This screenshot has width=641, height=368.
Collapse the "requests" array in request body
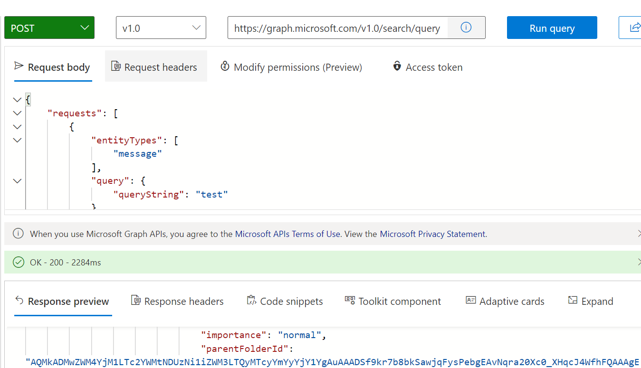[18, 113]
